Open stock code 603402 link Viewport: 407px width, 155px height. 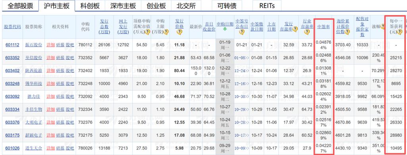tap(12, 71)
